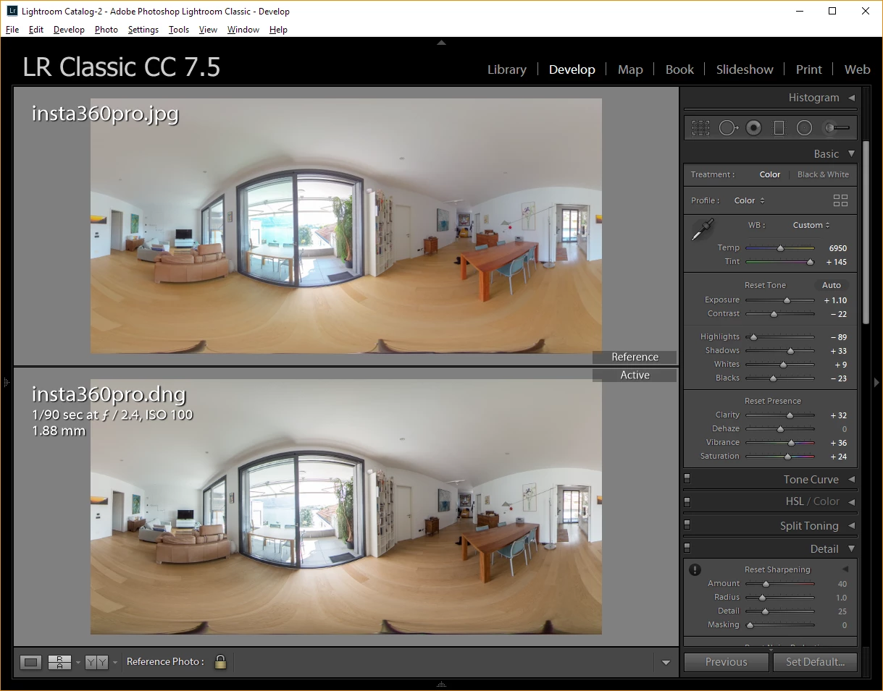Click the Auto tone button
Screen dimensions: 883x691
(832, 285)
